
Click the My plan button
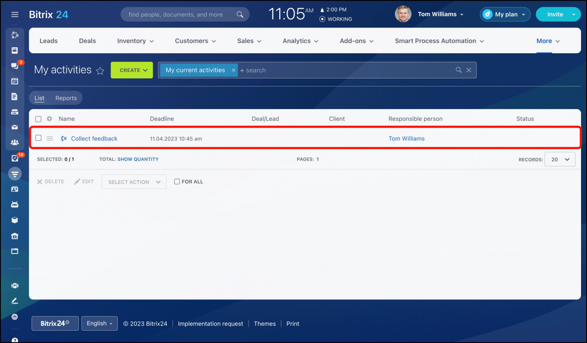[x=505, y=14]
